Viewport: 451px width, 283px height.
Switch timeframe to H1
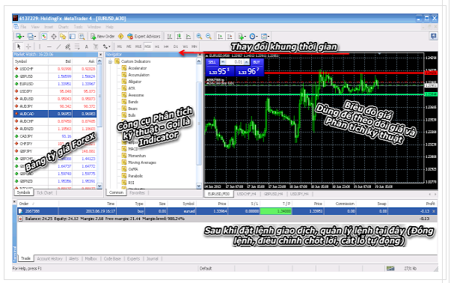(x=157, y=46)
